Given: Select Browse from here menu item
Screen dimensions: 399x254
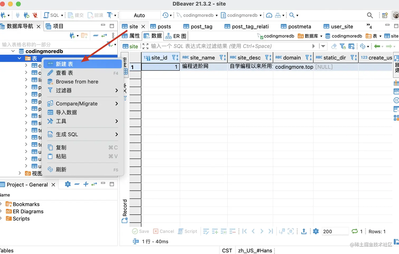Looking at the screenshot, I should pos(83,82).
